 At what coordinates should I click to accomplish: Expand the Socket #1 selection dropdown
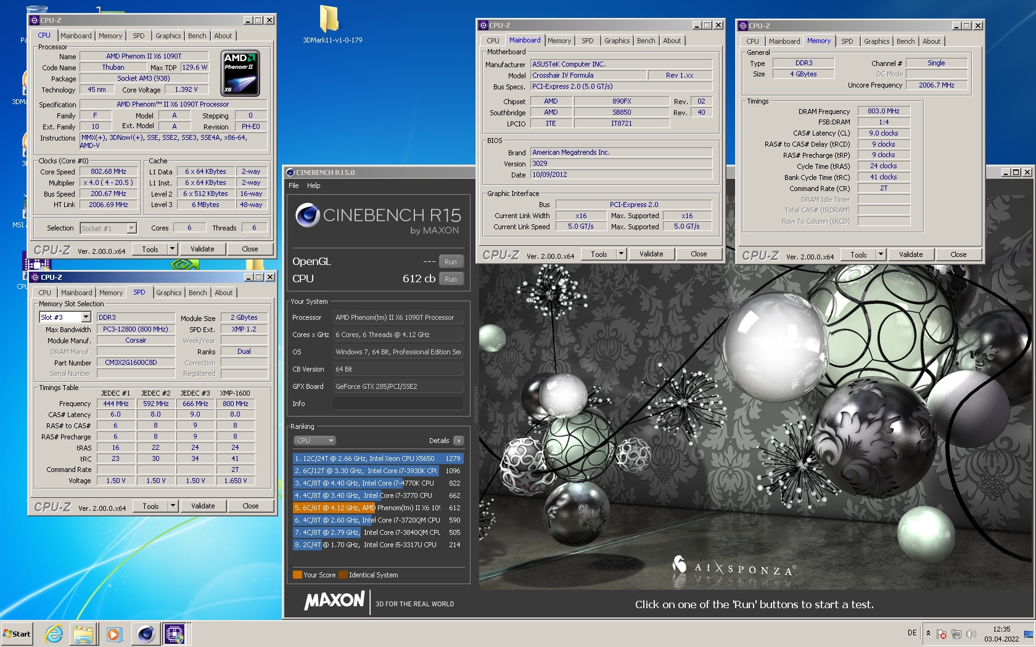[131, 229]
